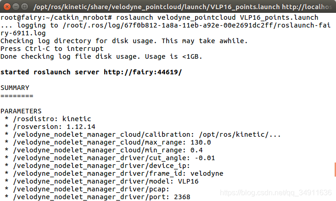Click the PARAMETERS heading
The width and height of the screenshot is (336, 201).
point(21,111)
